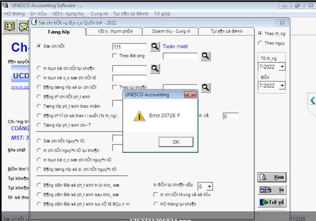Click the field containing 0

231,116
